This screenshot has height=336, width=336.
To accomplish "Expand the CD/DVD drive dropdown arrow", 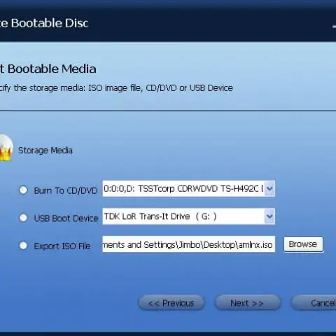I will 269,188.
